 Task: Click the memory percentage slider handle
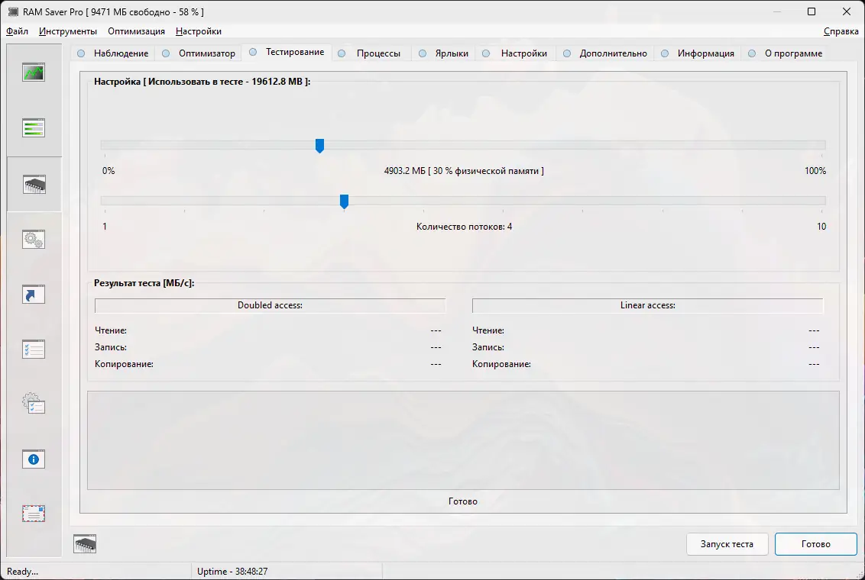tap(319, 146)
